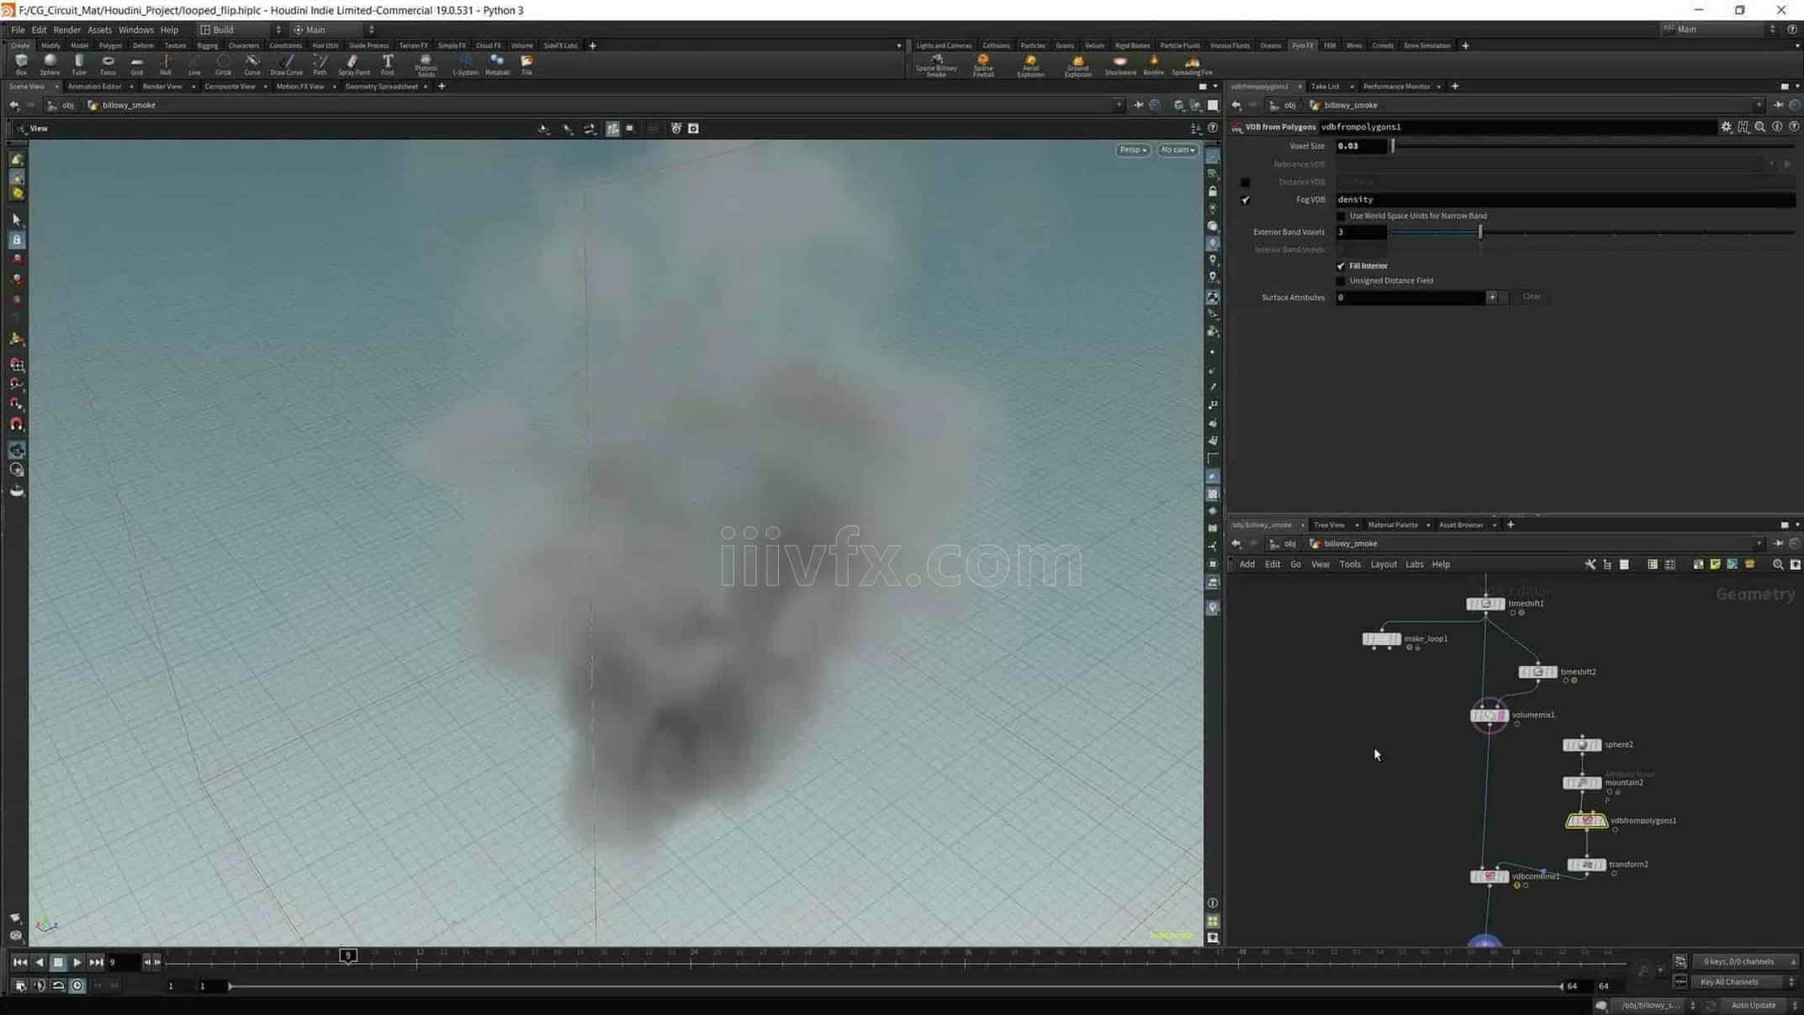Open the Main take dropdown in menu bar
1804x1015 pixels.
(333, 29)
